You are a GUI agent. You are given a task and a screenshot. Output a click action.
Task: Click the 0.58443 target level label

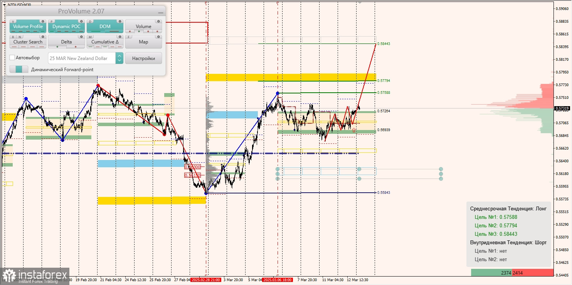384,44
